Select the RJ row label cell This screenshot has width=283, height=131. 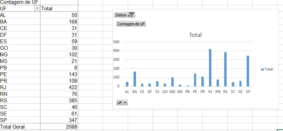[20, 87]
